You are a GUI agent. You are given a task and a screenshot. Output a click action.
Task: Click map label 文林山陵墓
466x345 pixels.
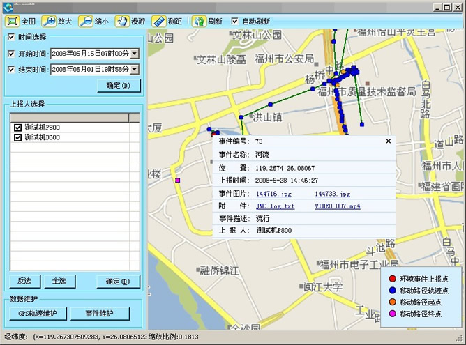221,60
